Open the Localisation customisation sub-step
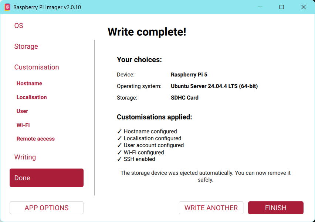315x222 pixels. point(31,97)
